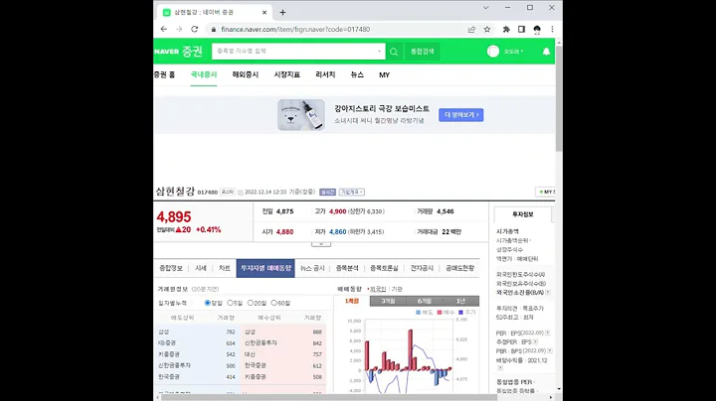Select the 투자자별 매매동향 tab
The height and width of the screenshot is (401, 716).
[x=266, y=268]
